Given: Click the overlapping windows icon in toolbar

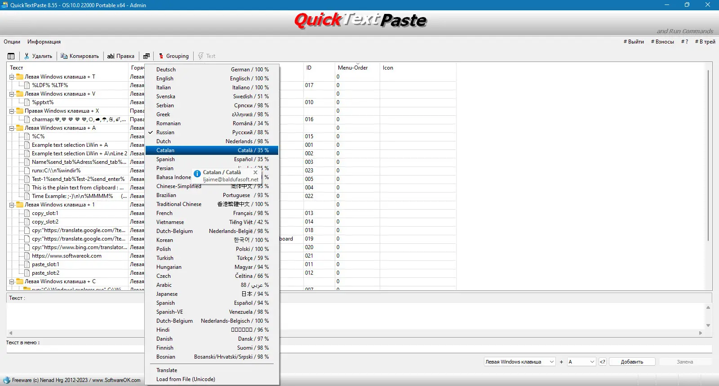Looking at the screenshot, I should (146, 56).
